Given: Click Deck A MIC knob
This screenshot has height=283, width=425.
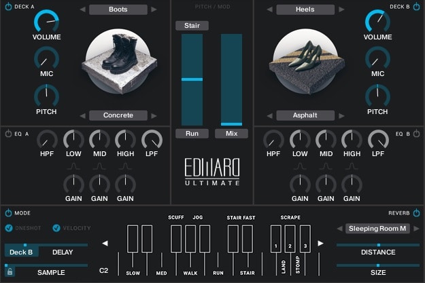Looking at the screenshot, I should tap(46, 59).
